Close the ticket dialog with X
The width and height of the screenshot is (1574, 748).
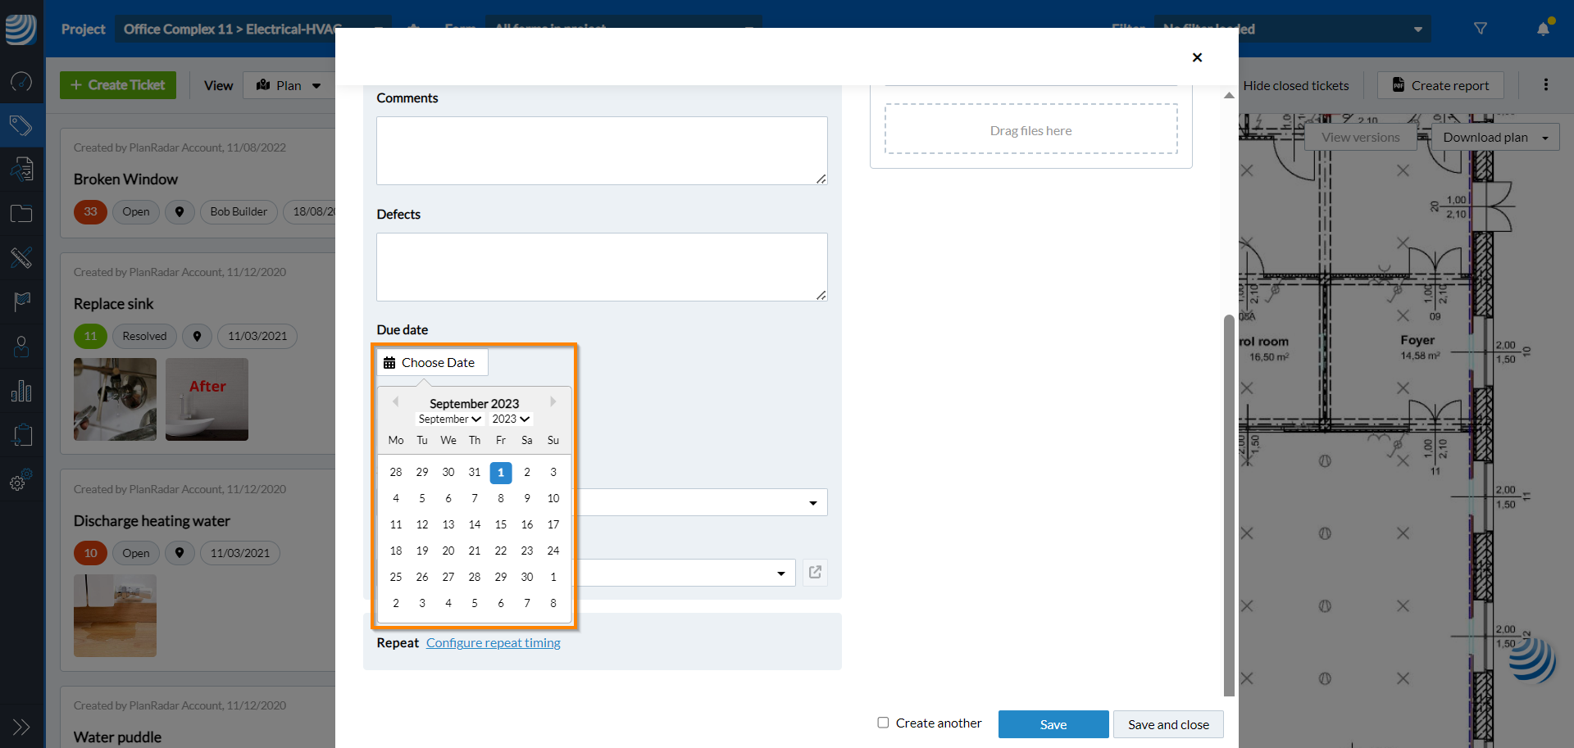[x=1197, y=57]
